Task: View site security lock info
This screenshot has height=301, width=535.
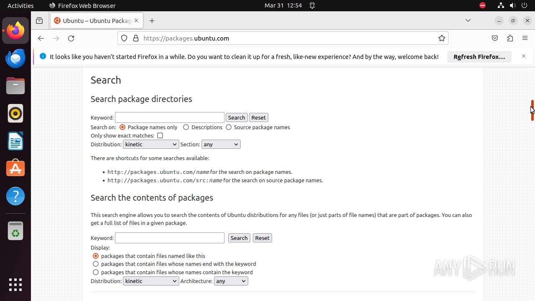Action: (x=135, y=38)
